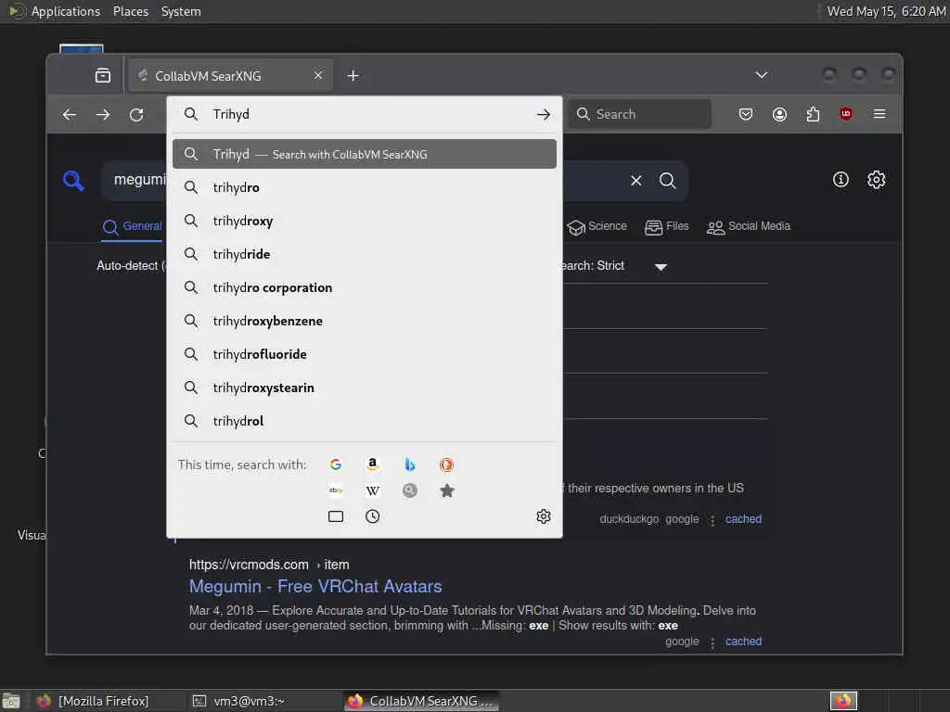Search this time with Bing
This screenshot has width=950, height=712.
pos(410,464)
